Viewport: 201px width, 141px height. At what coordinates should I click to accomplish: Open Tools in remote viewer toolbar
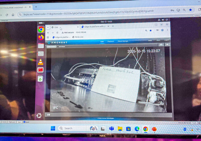click(194, 123)
